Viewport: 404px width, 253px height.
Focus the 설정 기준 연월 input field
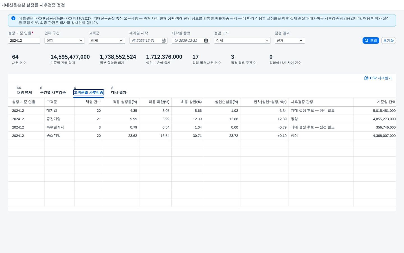[x=24, y=40]
